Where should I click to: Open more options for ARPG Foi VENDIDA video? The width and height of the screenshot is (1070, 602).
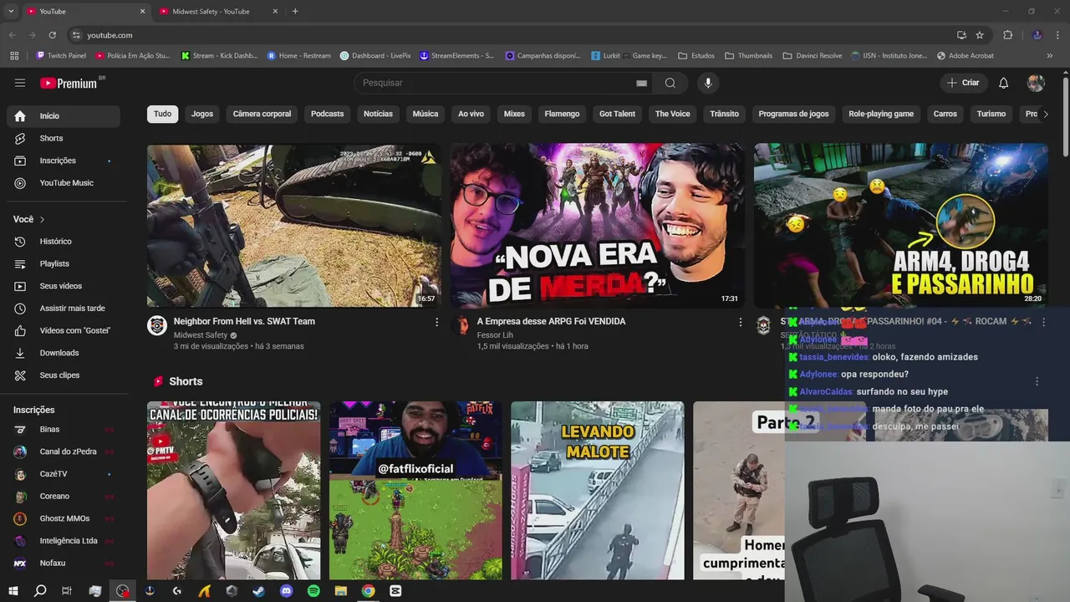[740, 322]
